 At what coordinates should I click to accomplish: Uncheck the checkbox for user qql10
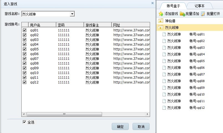pos(25,73)
